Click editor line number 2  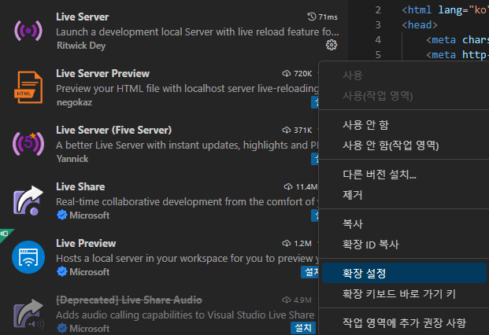coord(378,10)
